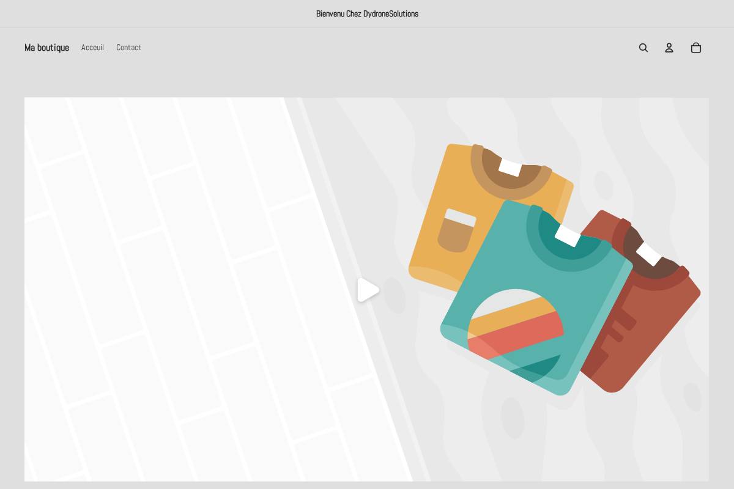Click the Bienvenu Chez DydroneSolutions message
Image resolution: width=734 pixels, height=489 pixels.
point(367,13)
